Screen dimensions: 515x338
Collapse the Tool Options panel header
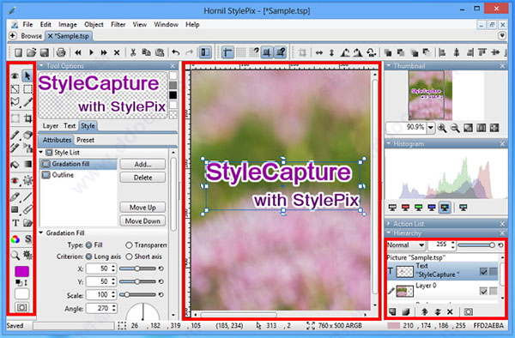tap(41, 66)
